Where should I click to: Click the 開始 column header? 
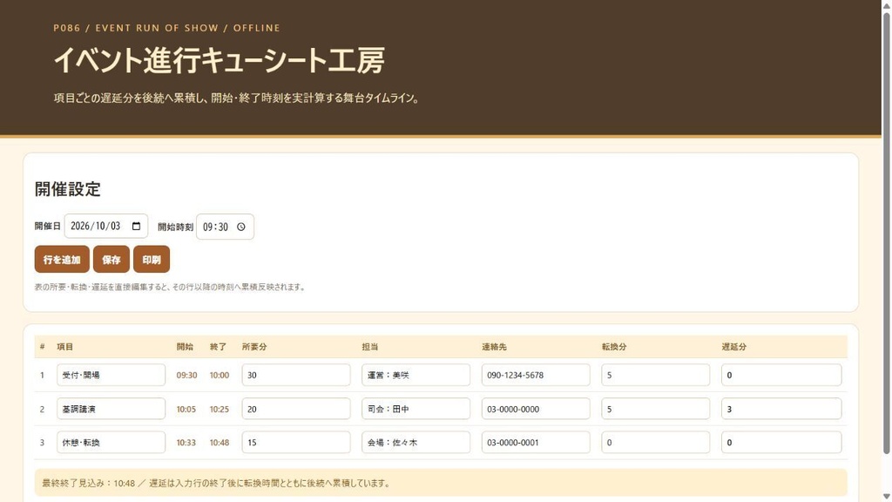coord(185,347)
